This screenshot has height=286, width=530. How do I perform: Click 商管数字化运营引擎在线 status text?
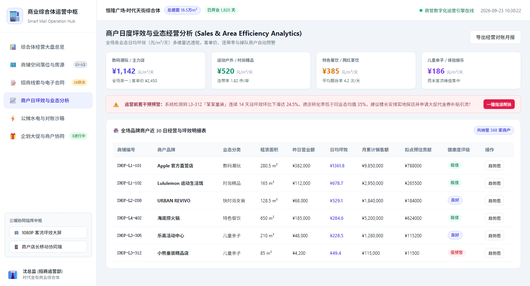(449, 10)
